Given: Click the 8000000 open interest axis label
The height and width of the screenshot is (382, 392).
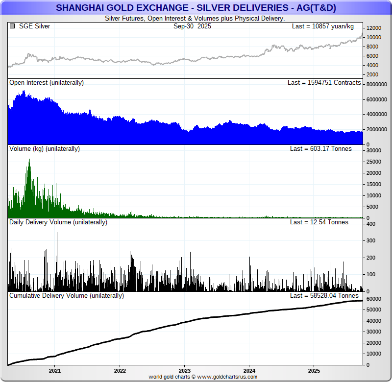Looking at the screenshot, I should pos(376,84).
